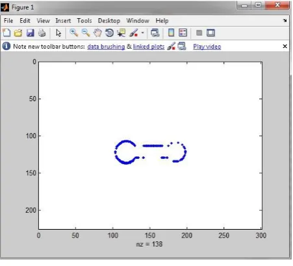Click the x-axis tick label 150
Viewport: 293px width, 266px height.
click(x=150, y=236)
